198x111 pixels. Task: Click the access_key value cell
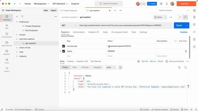click(x=131, y=46)
